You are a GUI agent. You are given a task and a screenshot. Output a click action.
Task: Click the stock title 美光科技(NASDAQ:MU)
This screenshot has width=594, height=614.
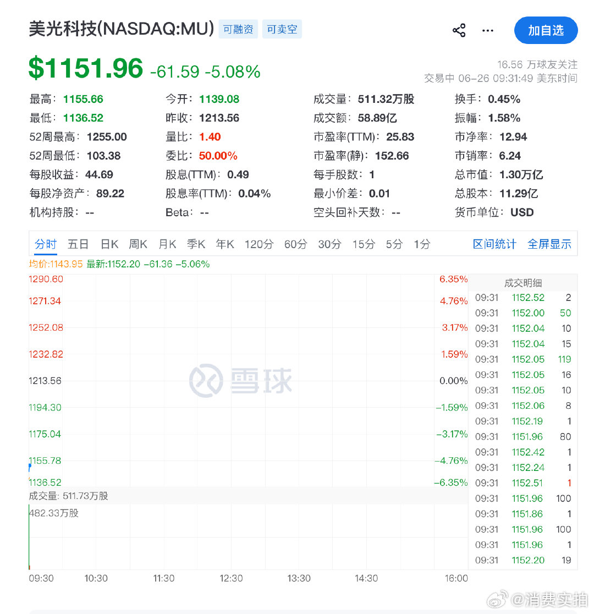click(x=122, y=29)
